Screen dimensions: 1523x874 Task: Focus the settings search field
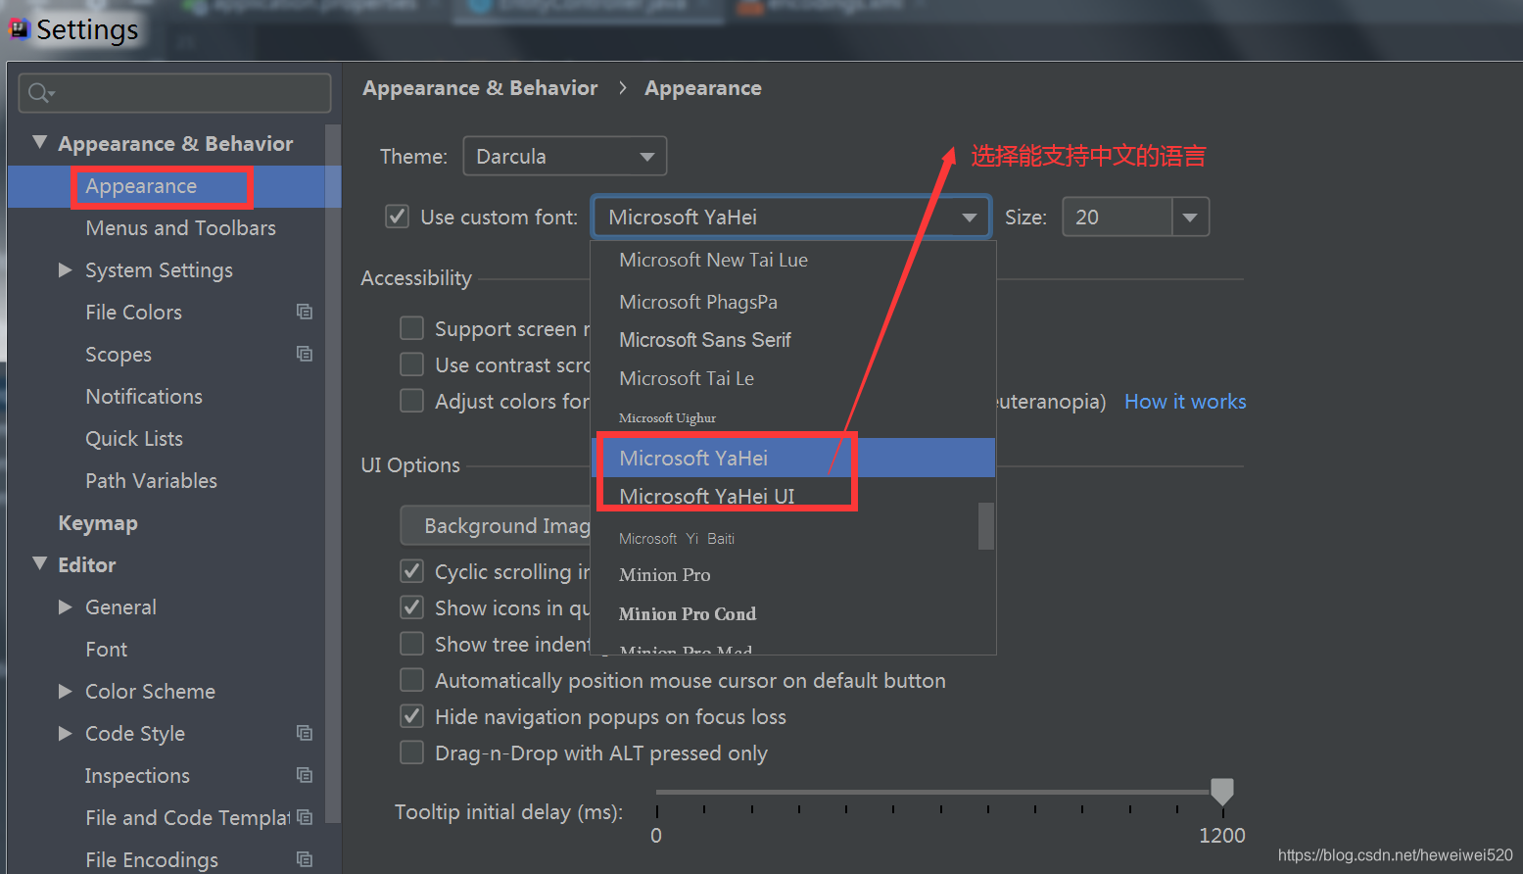pos(174,93)
